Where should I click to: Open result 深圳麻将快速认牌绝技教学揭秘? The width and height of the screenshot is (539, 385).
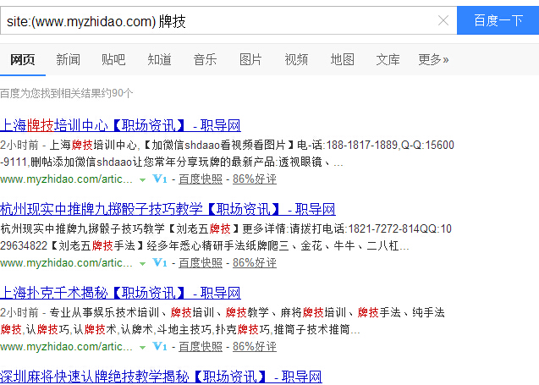point(161,377)
